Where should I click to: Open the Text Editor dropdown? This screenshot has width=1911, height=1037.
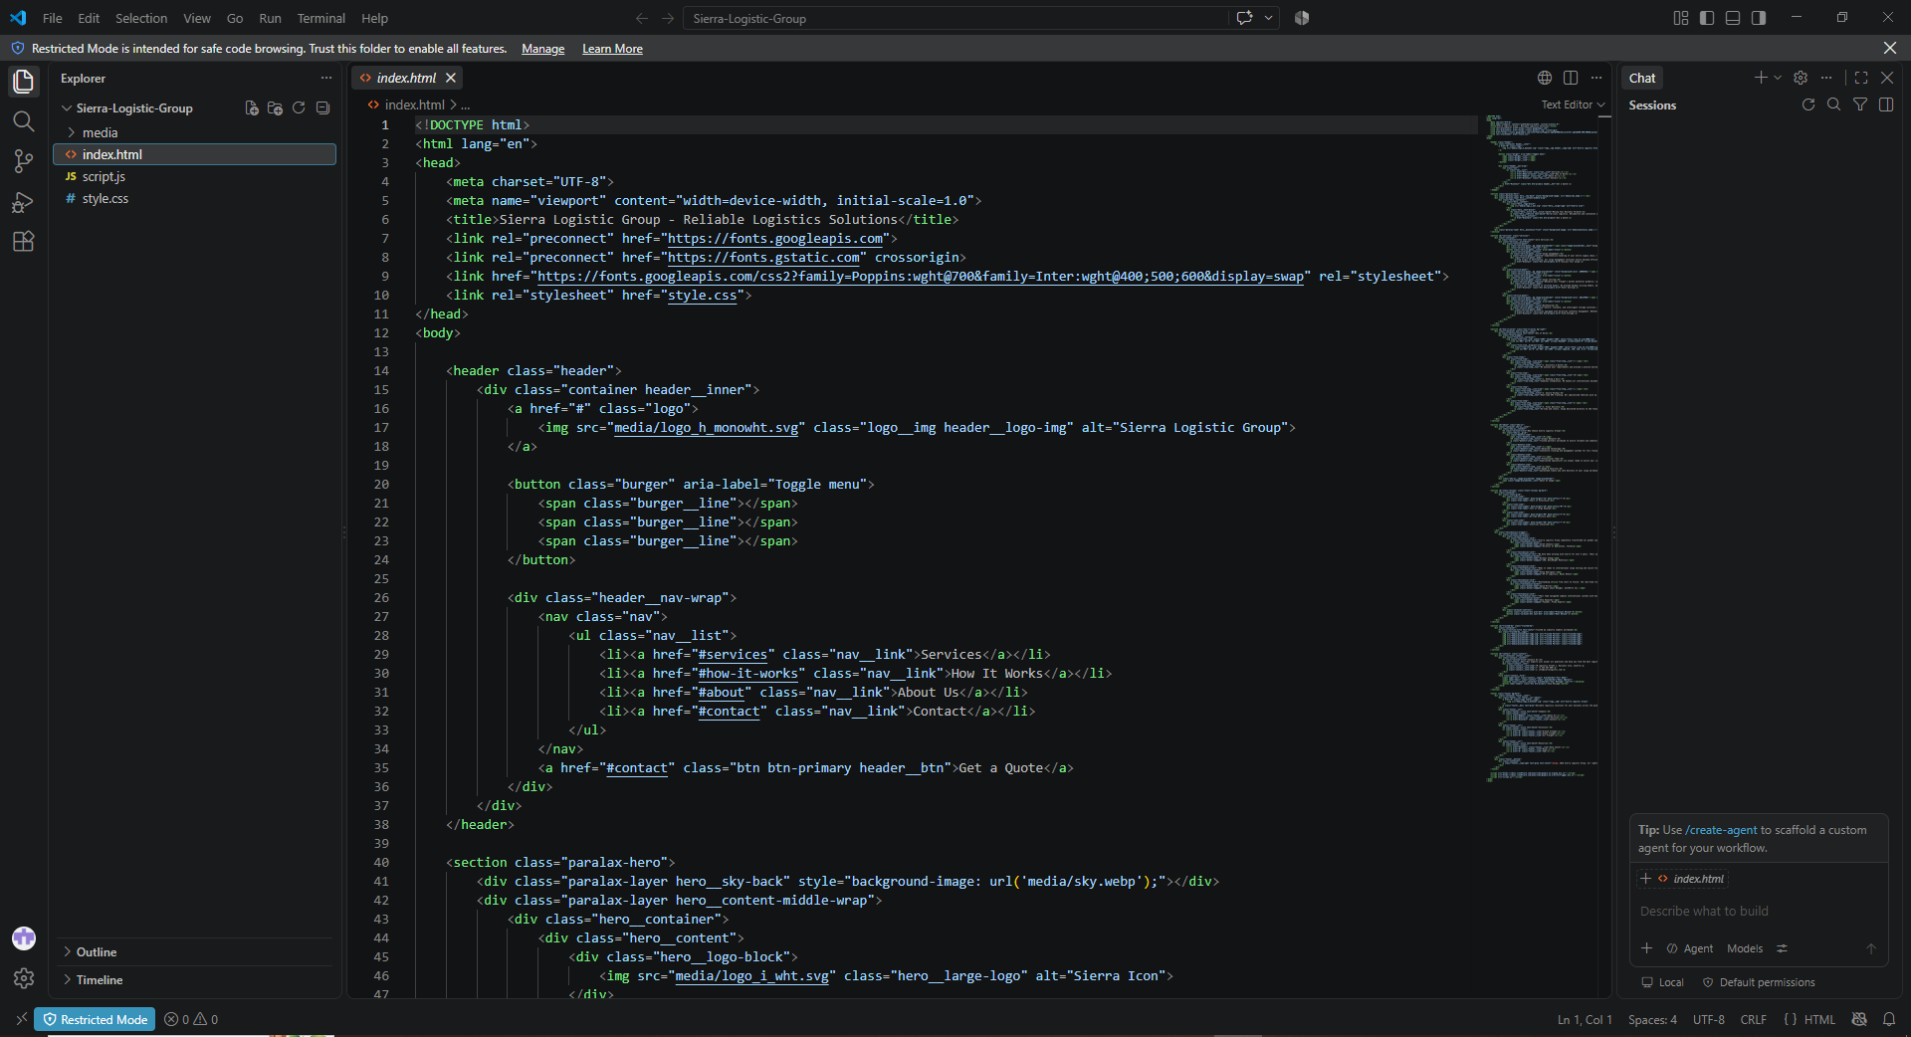tap(1573, 104)
